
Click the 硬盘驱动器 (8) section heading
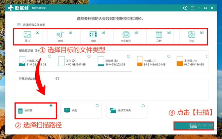(x=29, y=50)
